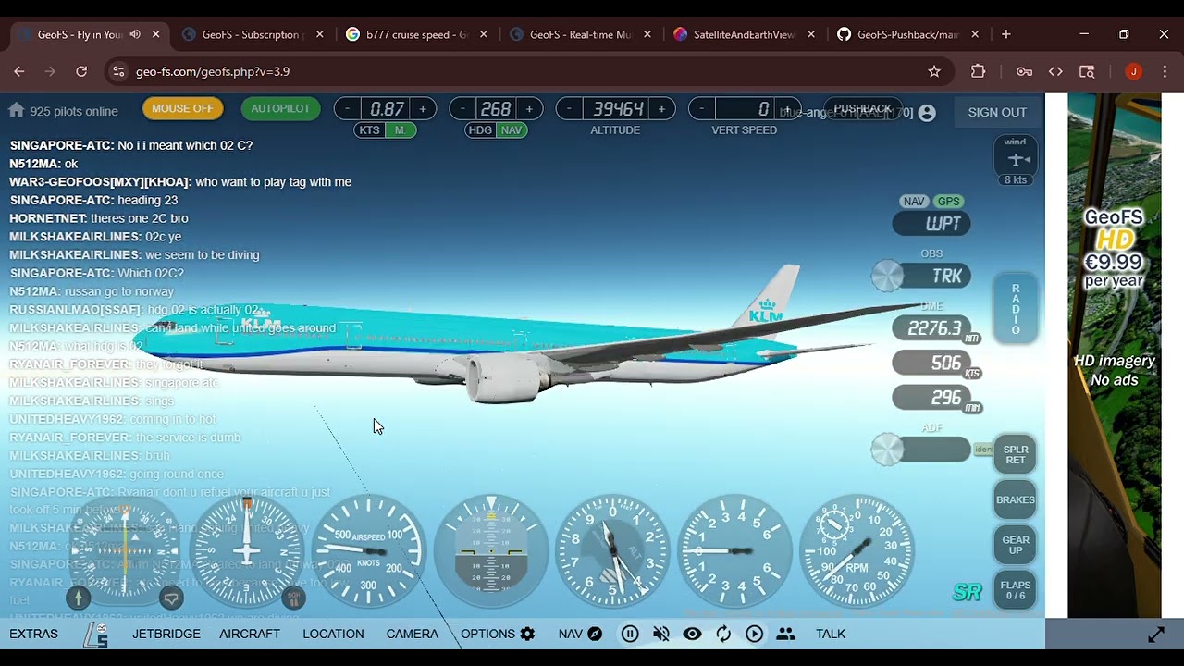The width and height of the screenshot is (1184, 666).
Task: Open the GeoFS home icon
Action: tap(16, 110)
